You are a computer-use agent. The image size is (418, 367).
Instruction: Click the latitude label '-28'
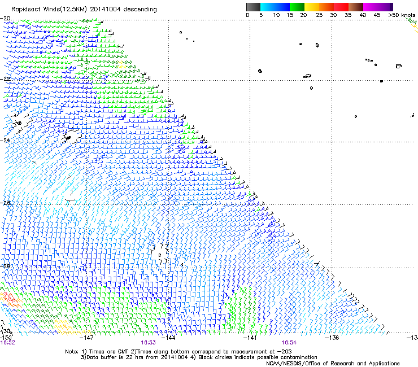pos(5,266)
